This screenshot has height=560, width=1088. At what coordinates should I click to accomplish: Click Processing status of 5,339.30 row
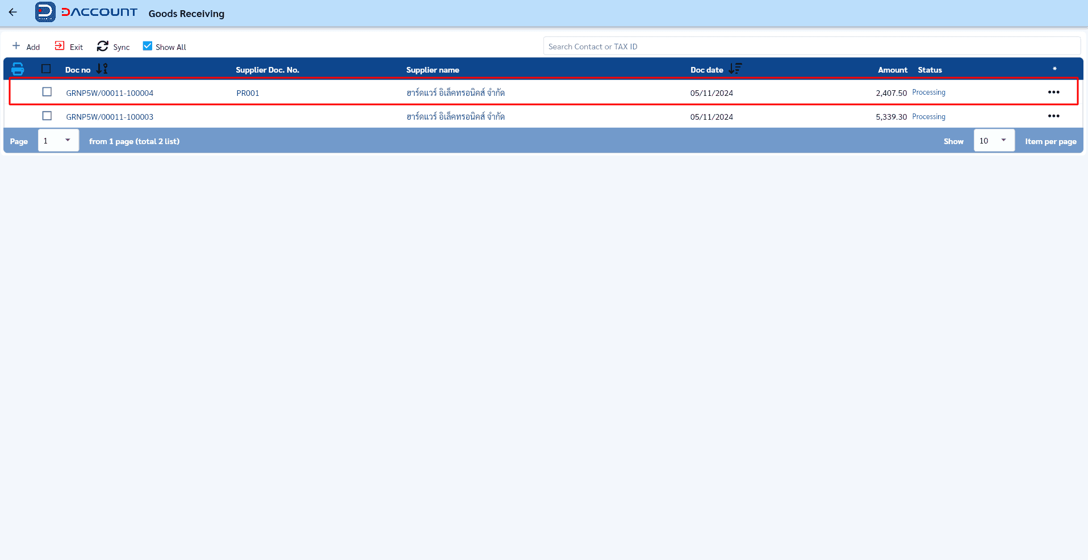[928, 117]
